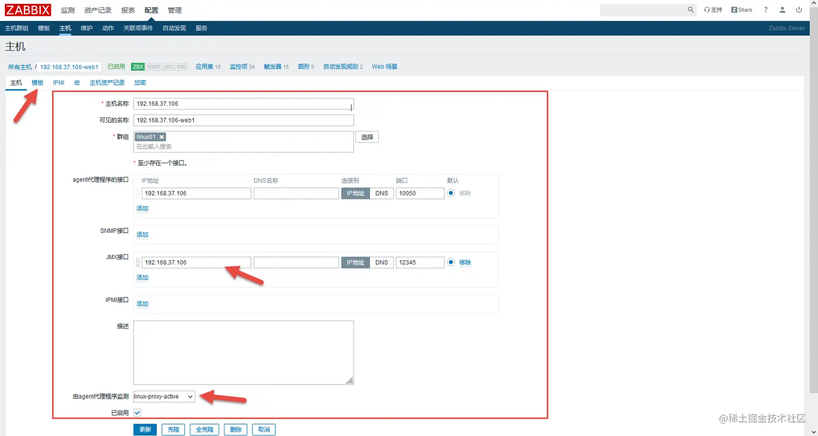Click JMX interface drag handle
The height and width of the screenshot is (436, 818).
[137, 262]
